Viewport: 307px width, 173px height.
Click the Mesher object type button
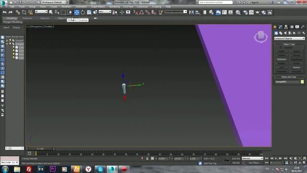(296, 67)
